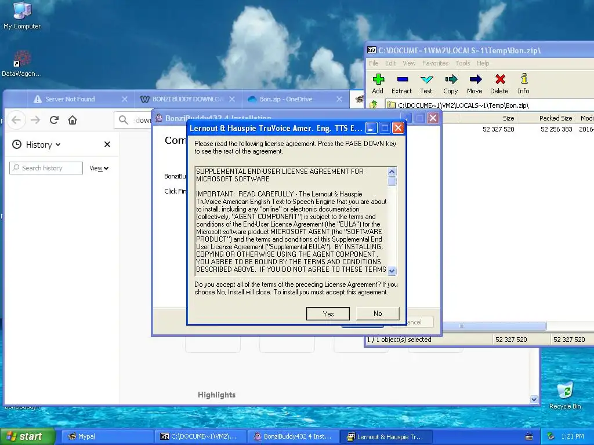Decline the license agreement with No
The image size is (594, 445).
[x=378, y=313]
